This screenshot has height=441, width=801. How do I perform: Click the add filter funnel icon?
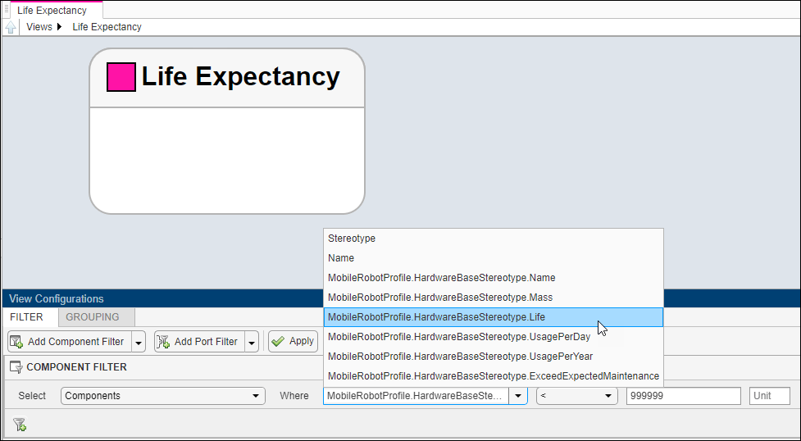(x=20, y=424)
